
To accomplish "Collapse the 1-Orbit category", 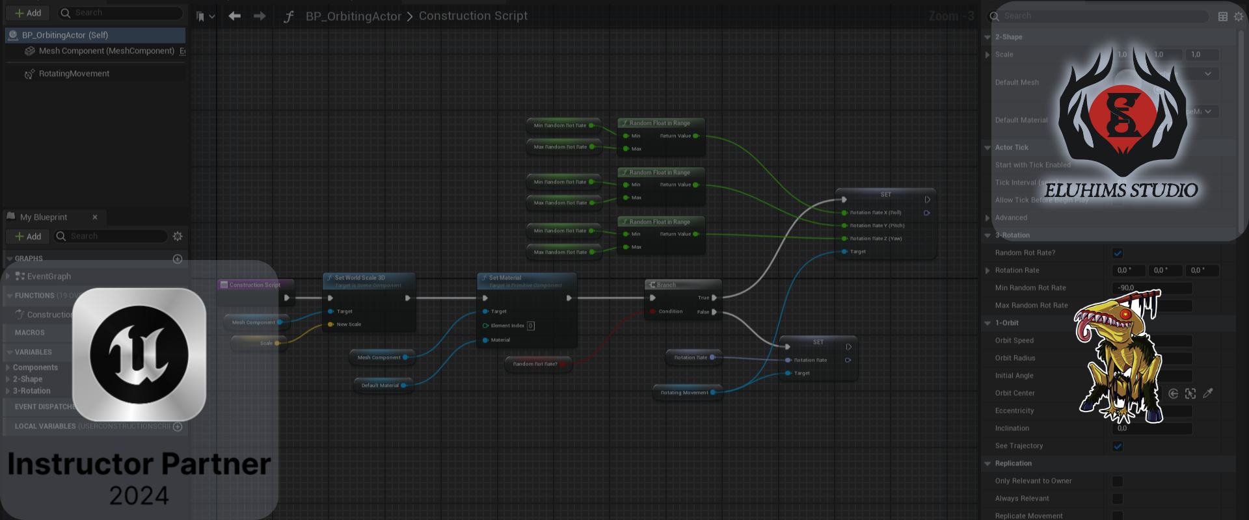I will tap(987, 323).
